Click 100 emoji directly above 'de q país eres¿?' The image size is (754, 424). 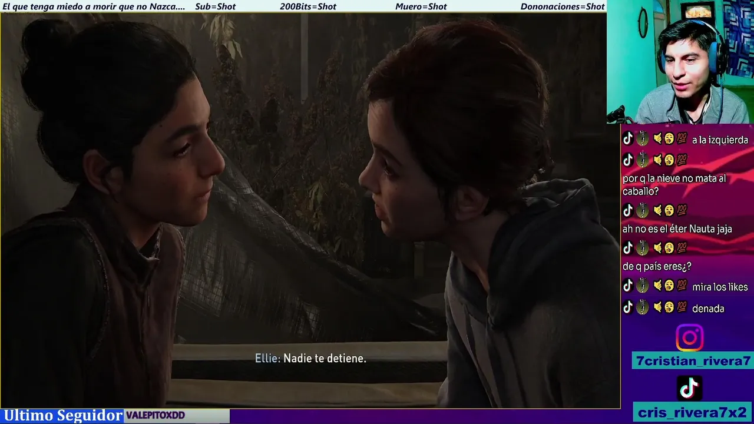click(x=682, y=247)
